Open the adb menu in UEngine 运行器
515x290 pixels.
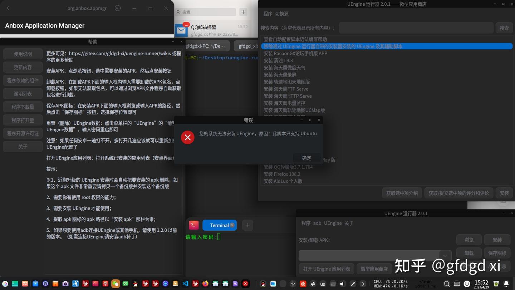pos(317,223)
